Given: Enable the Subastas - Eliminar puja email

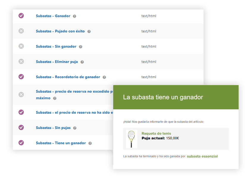Looking at the screenshot, I should pyautogui.click(x=21, y=61).
